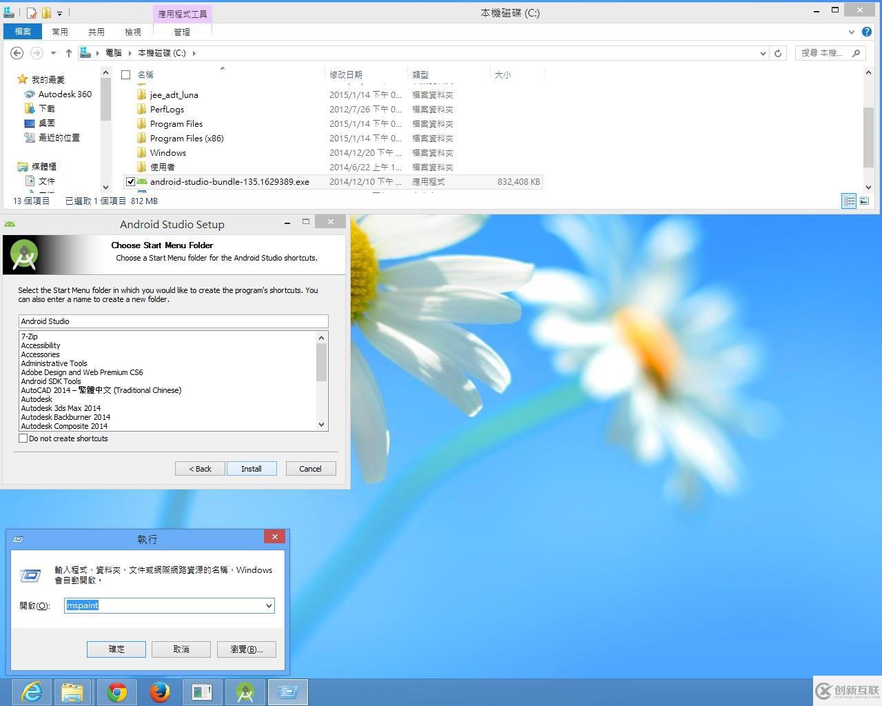
Task: Select the Run dialog taskbar icon
Action: point(287,692)
